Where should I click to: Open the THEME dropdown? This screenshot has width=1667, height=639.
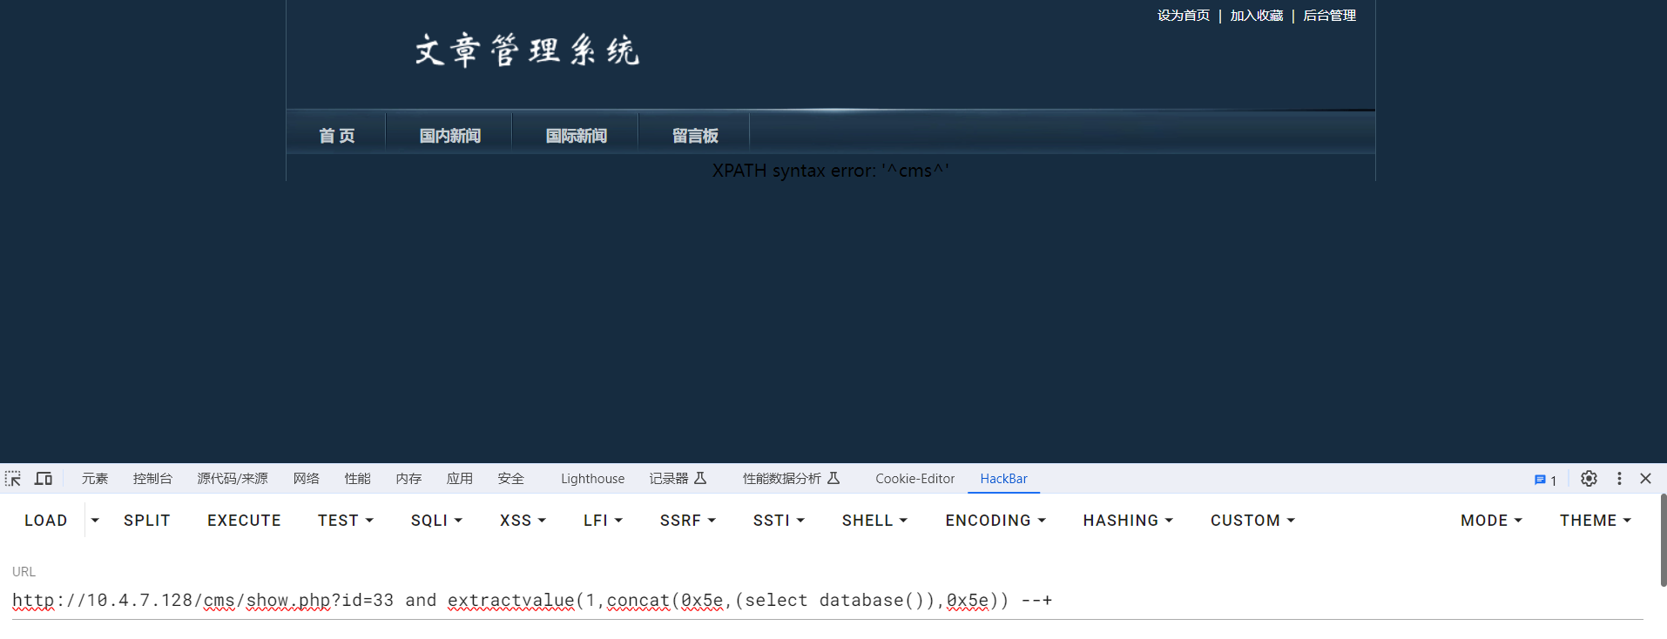pos(1595,521)
